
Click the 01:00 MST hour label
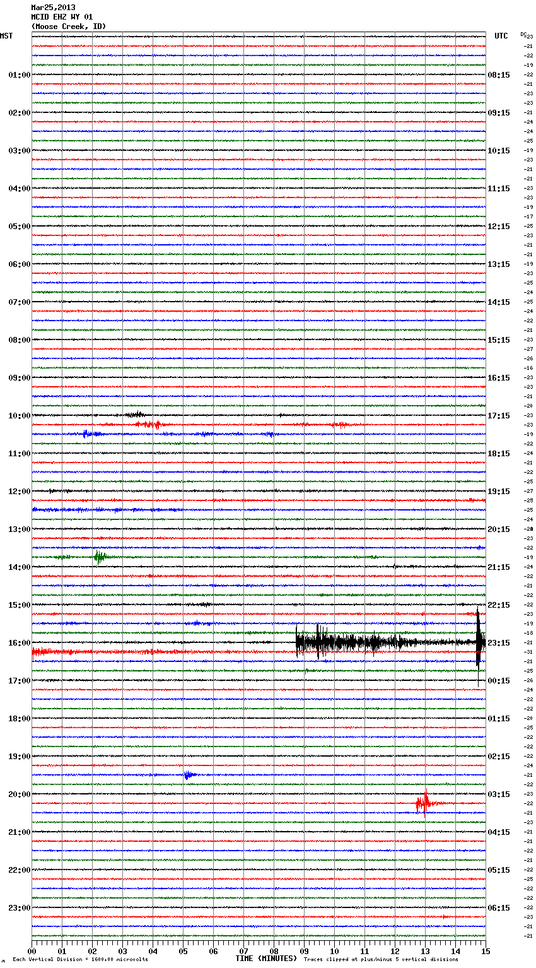[x=19, y=75]
